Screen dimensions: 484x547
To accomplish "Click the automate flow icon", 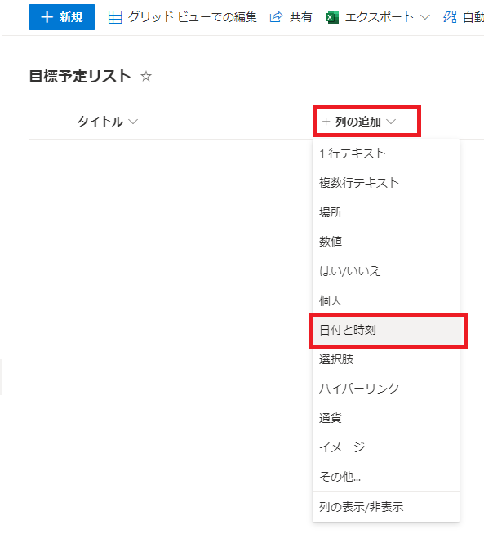I will (450, 17).
